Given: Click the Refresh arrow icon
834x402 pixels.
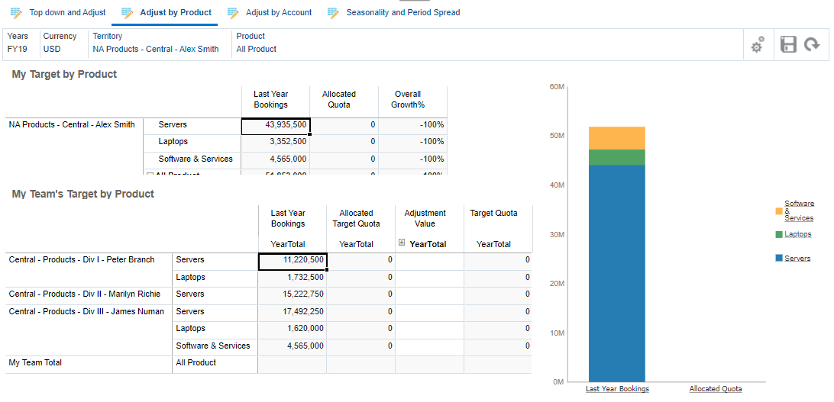Looking at the screenshot, I should coord(812,44).
